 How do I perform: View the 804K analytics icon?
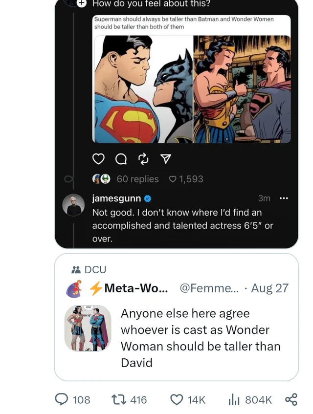(x=234, y=399)
